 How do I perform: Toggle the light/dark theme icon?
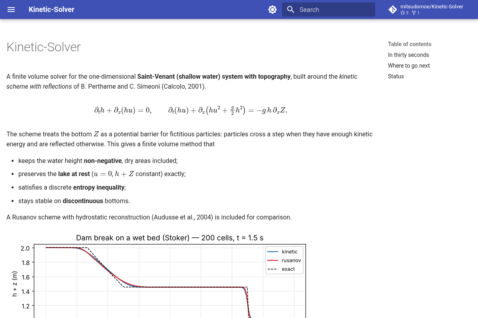pos(272,10)
